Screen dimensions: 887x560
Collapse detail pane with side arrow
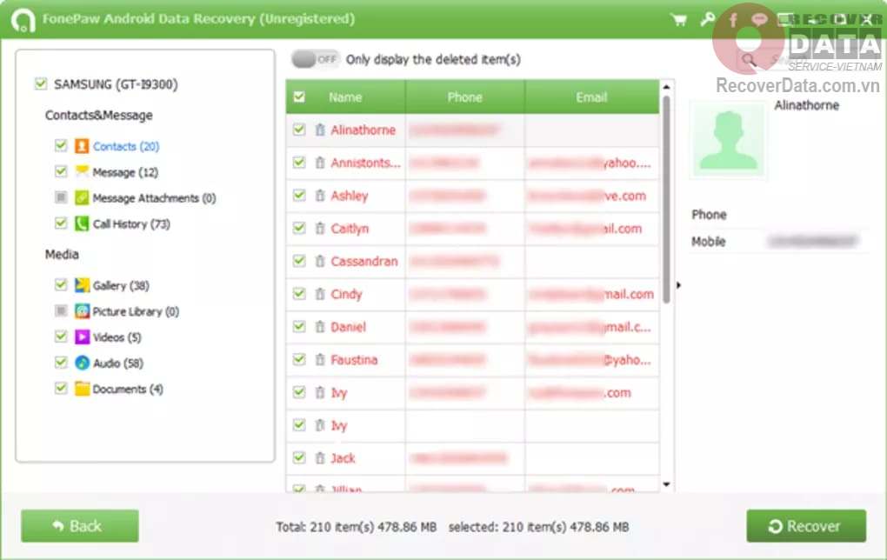[x=678, y=285]
